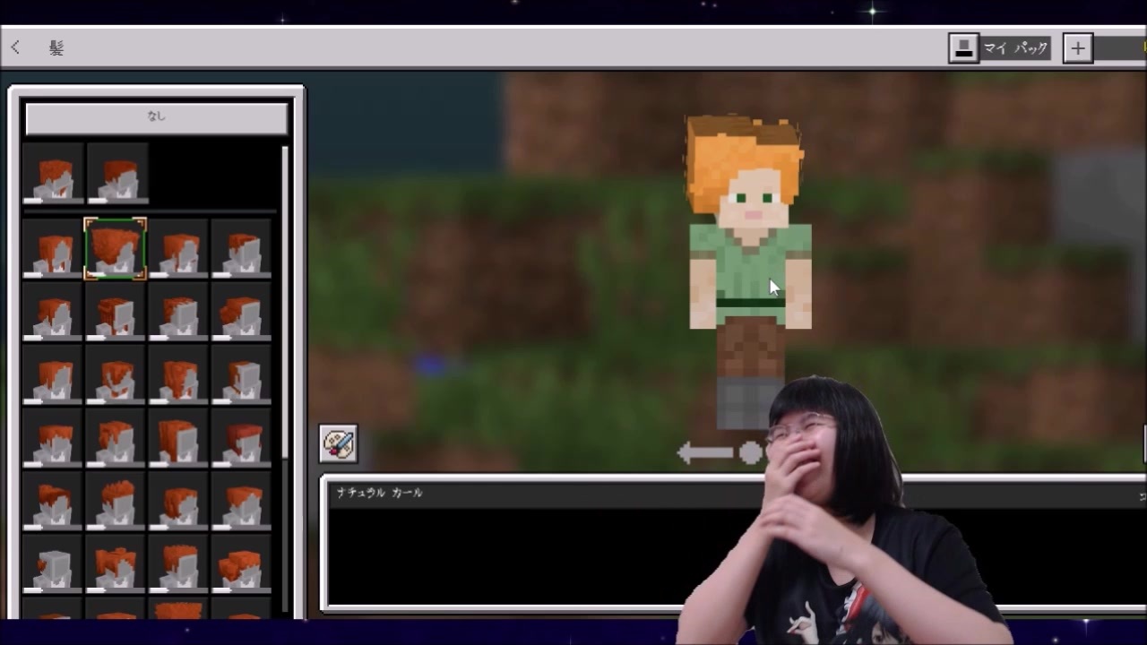Choose the left hair in the top two-item row
This screenshot has height=645, width=1147.
pos(53,174)
